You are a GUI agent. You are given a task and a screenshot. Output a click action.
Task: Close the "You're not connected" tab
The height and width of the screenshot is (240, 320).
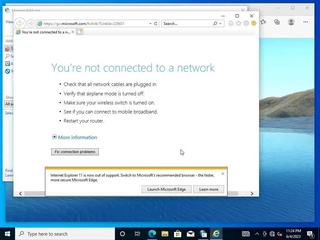pos(72,32)
